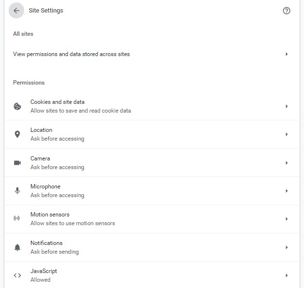Open View permissions and data stored across sites

[152, 54]
